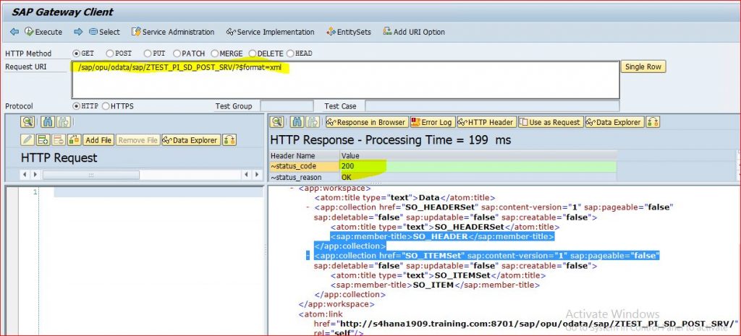Open Service Administration
The image size is (741, 336).
172,32
